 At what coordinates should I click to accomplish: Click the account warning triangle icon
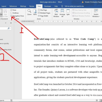pos(83,2)
